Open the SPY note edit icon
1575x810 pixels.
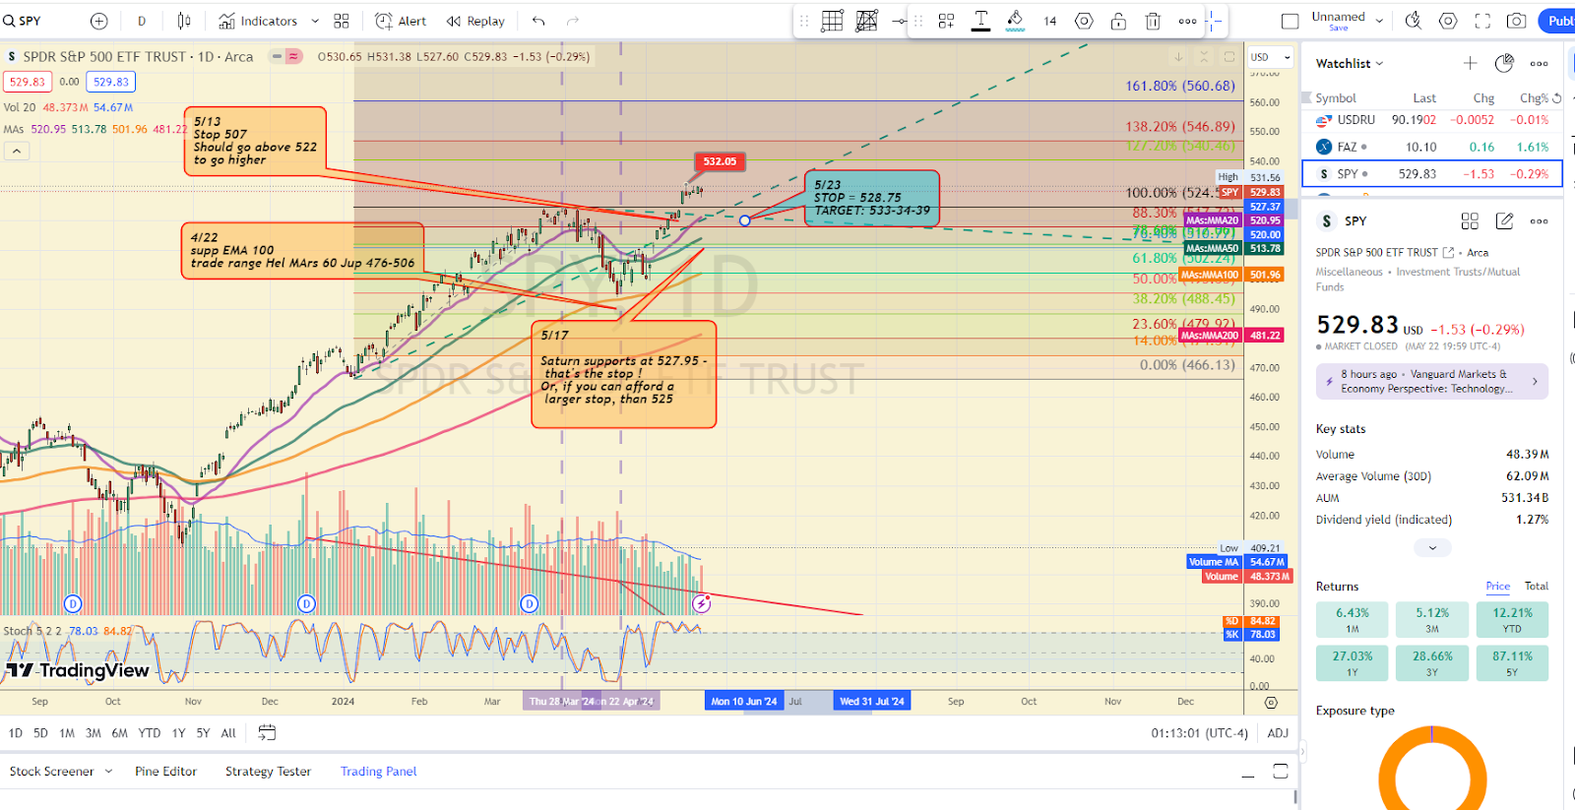(1504, 221)
